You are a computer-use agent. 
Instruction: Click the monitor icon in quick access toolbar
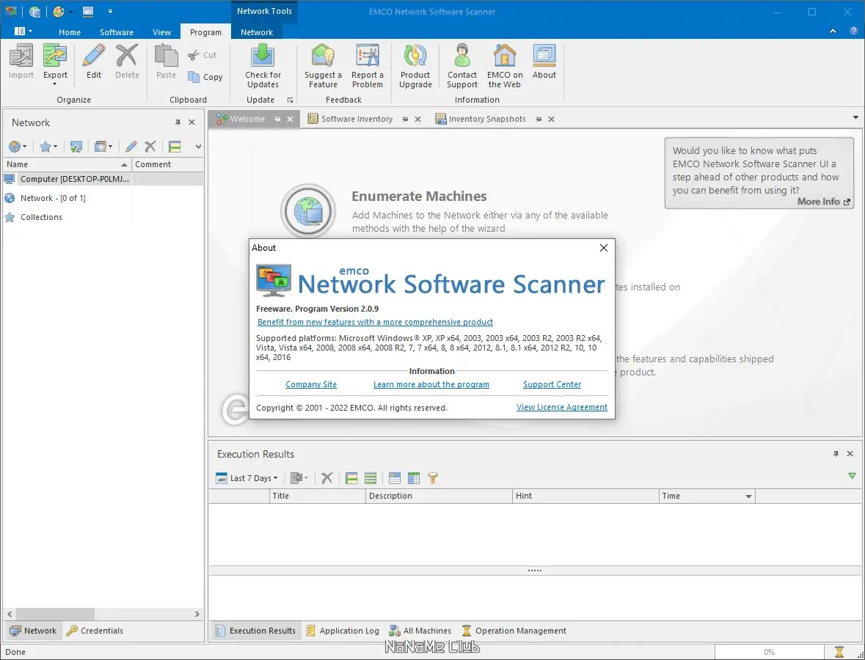click(88, 12)
